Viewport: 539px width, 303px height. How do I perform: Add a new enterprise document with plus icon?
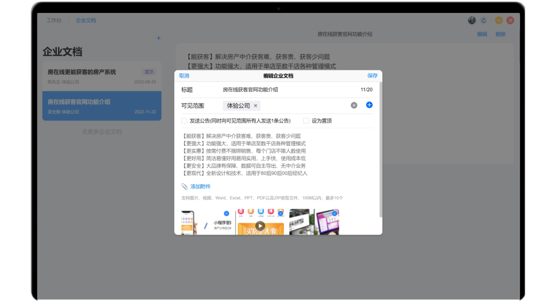point(159,38)
